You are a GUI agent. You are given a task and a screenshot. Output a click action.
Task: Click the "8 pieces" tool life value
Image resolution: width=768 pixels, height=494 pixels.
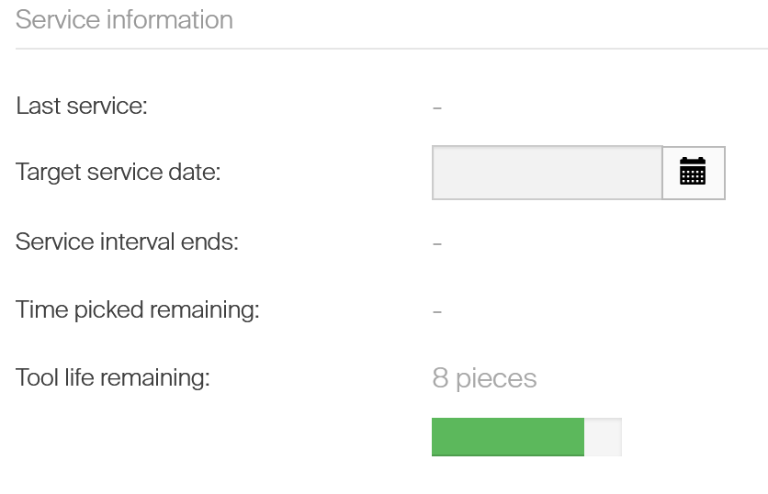pos(484,378)
